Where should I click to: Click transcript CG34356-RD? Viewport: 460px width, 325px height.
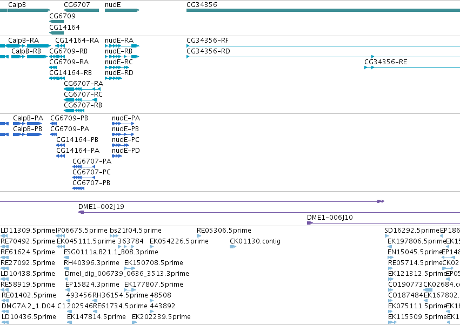coord(323,57)
